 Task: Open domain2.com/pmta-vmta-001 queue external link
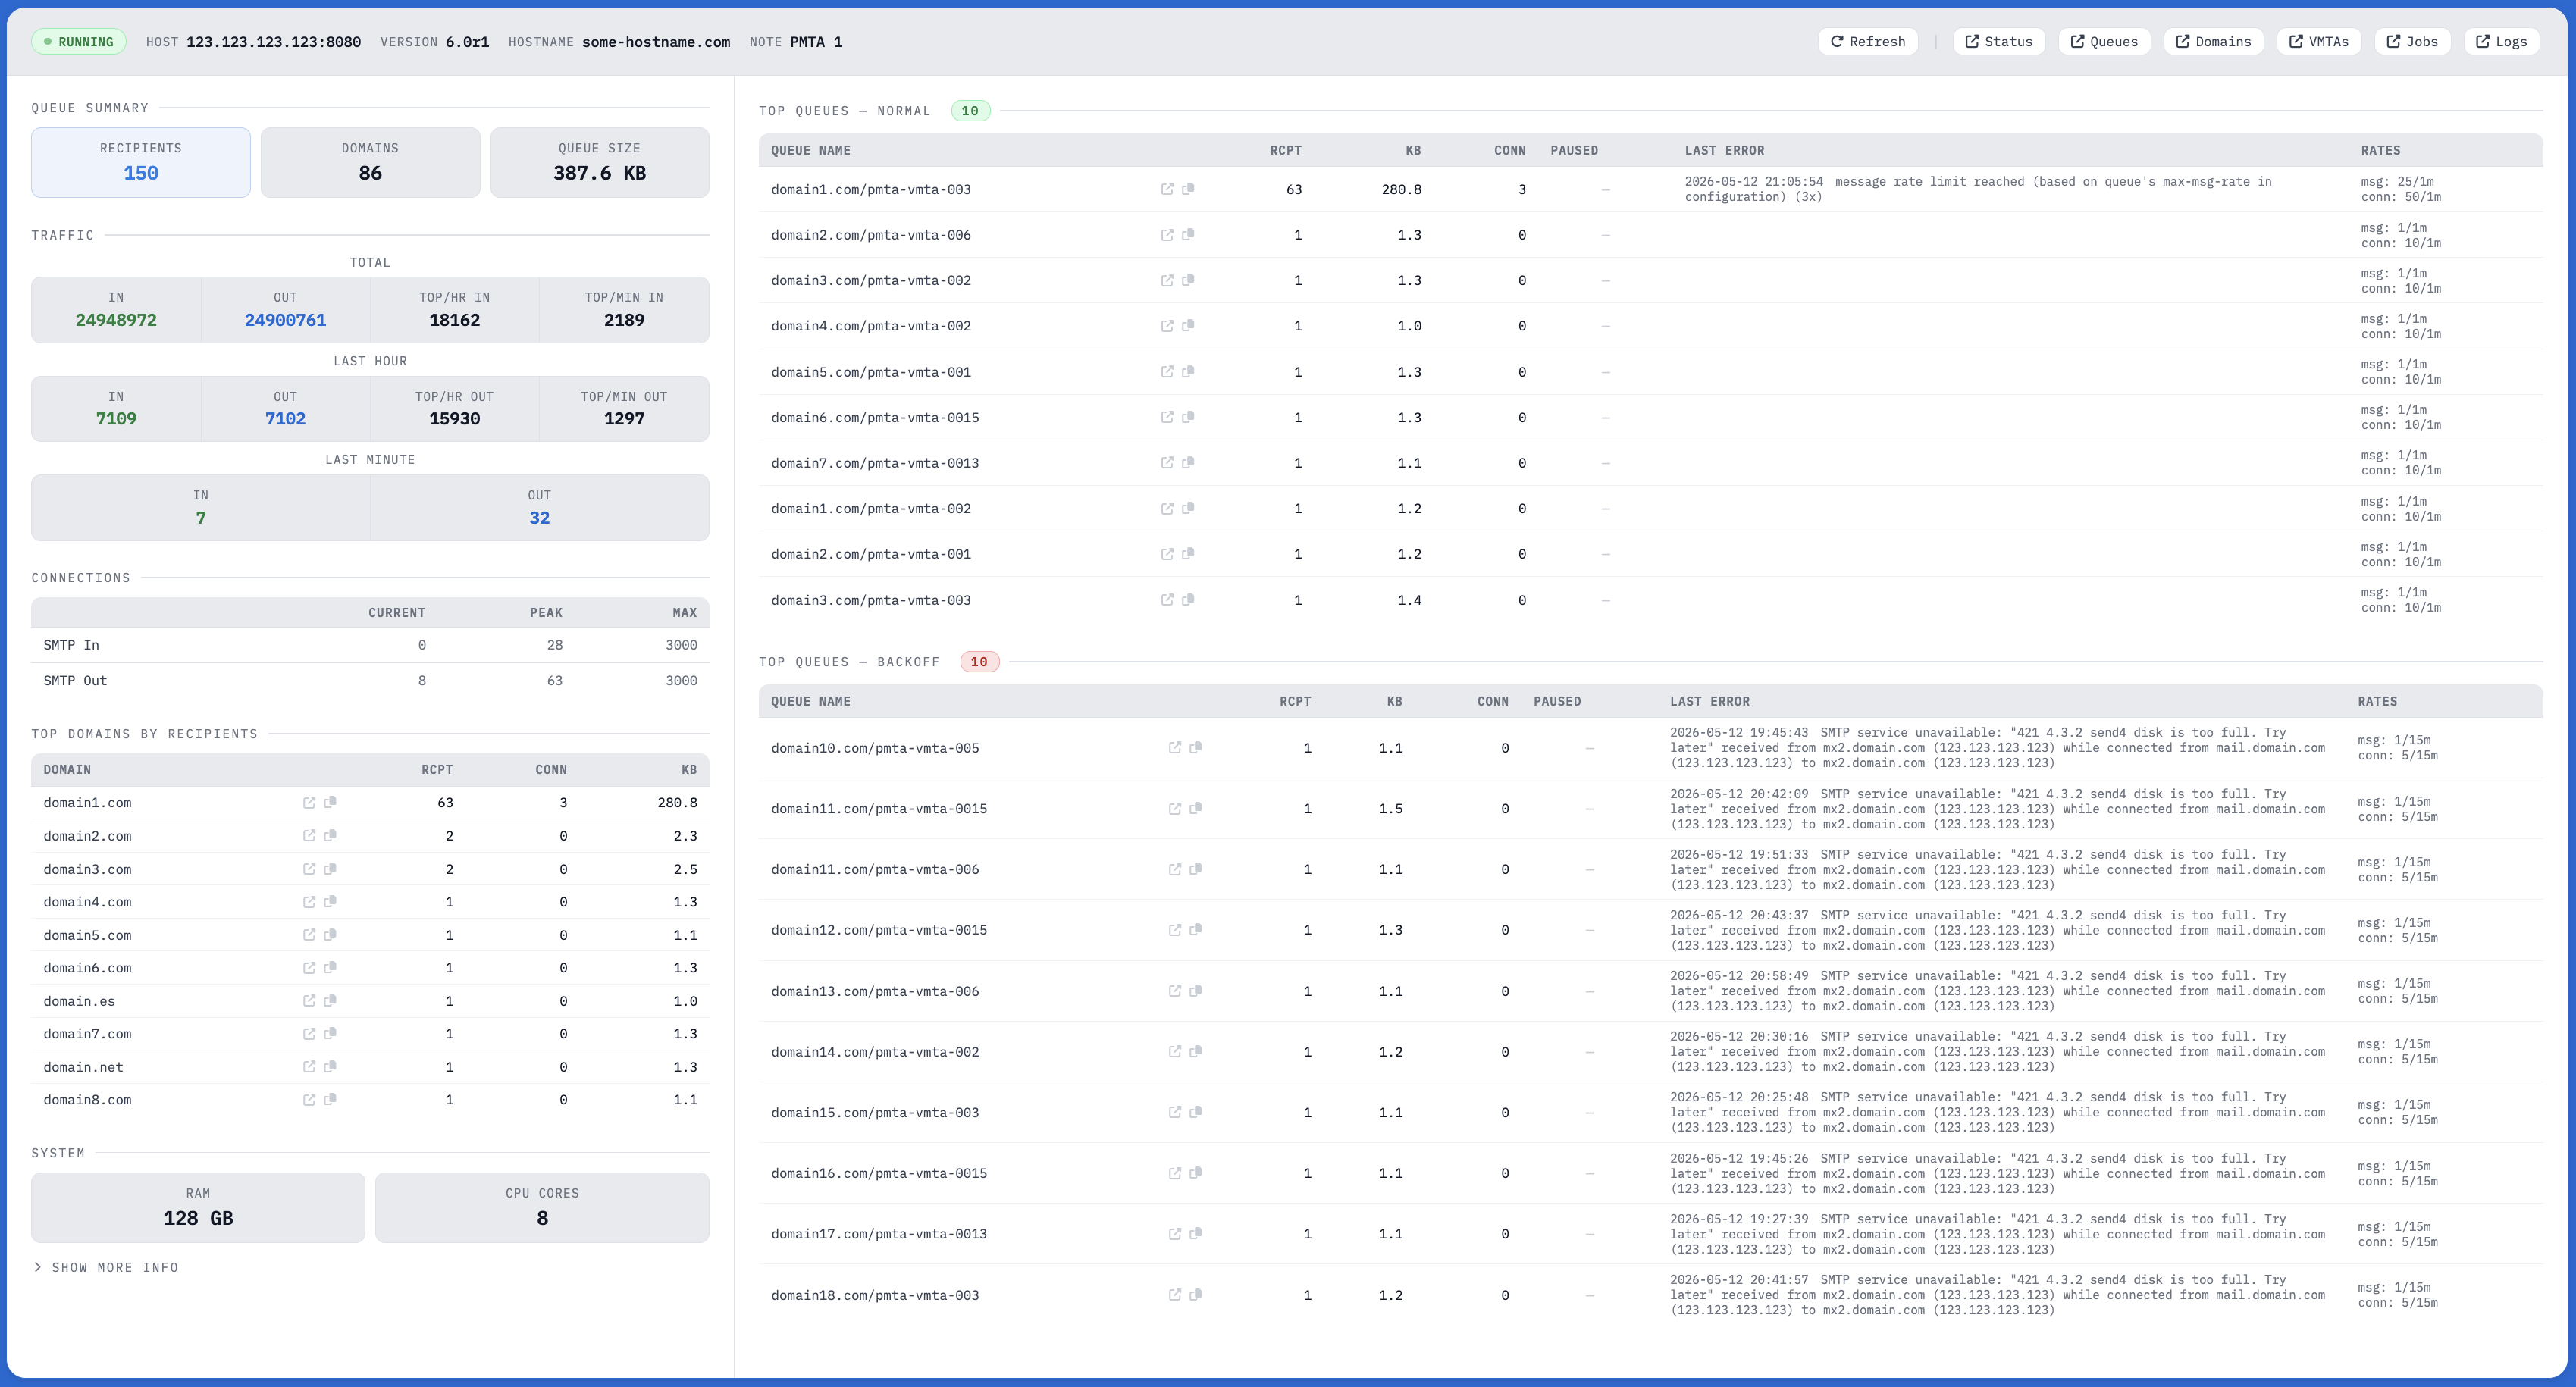(1167, 554)
